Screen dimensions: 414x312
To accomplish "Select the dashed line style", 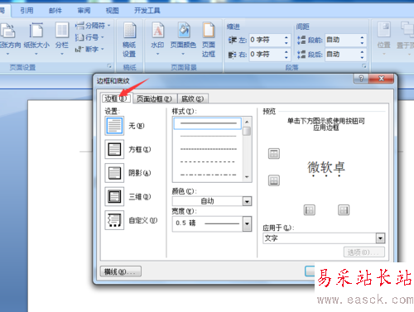I will (x=209, y=161).
